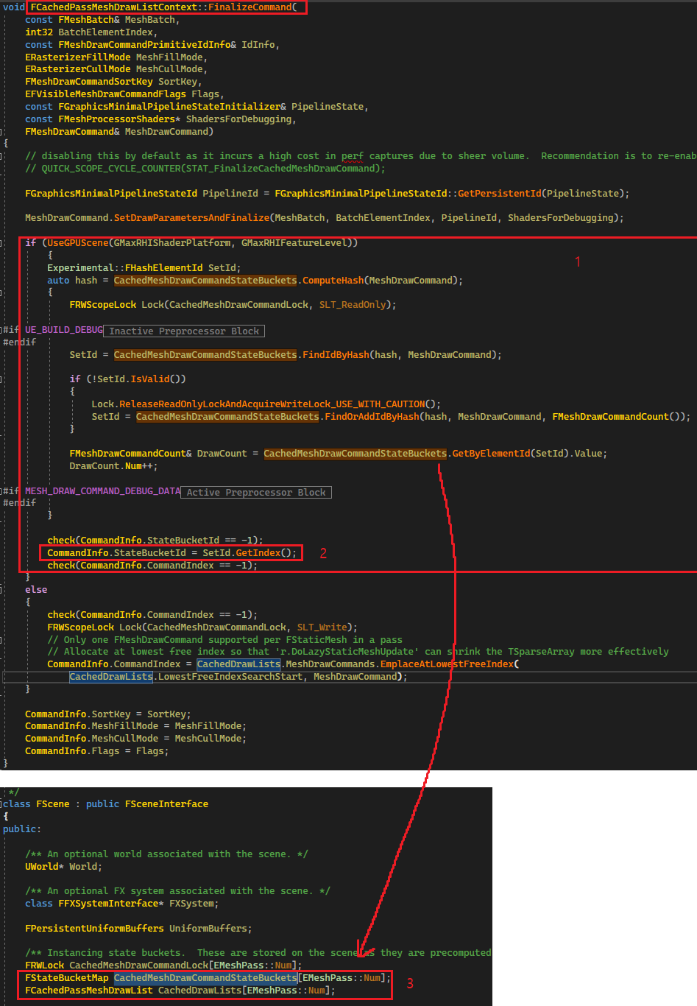
Task: Click the GetIndex call on SetId
Action: [x=258, y=553]
